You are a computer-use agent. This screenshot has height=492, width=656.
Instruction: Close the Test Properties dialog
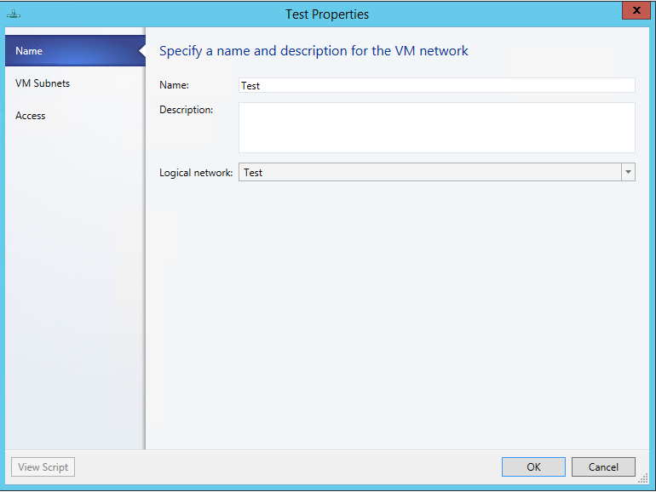coord(633,11)
